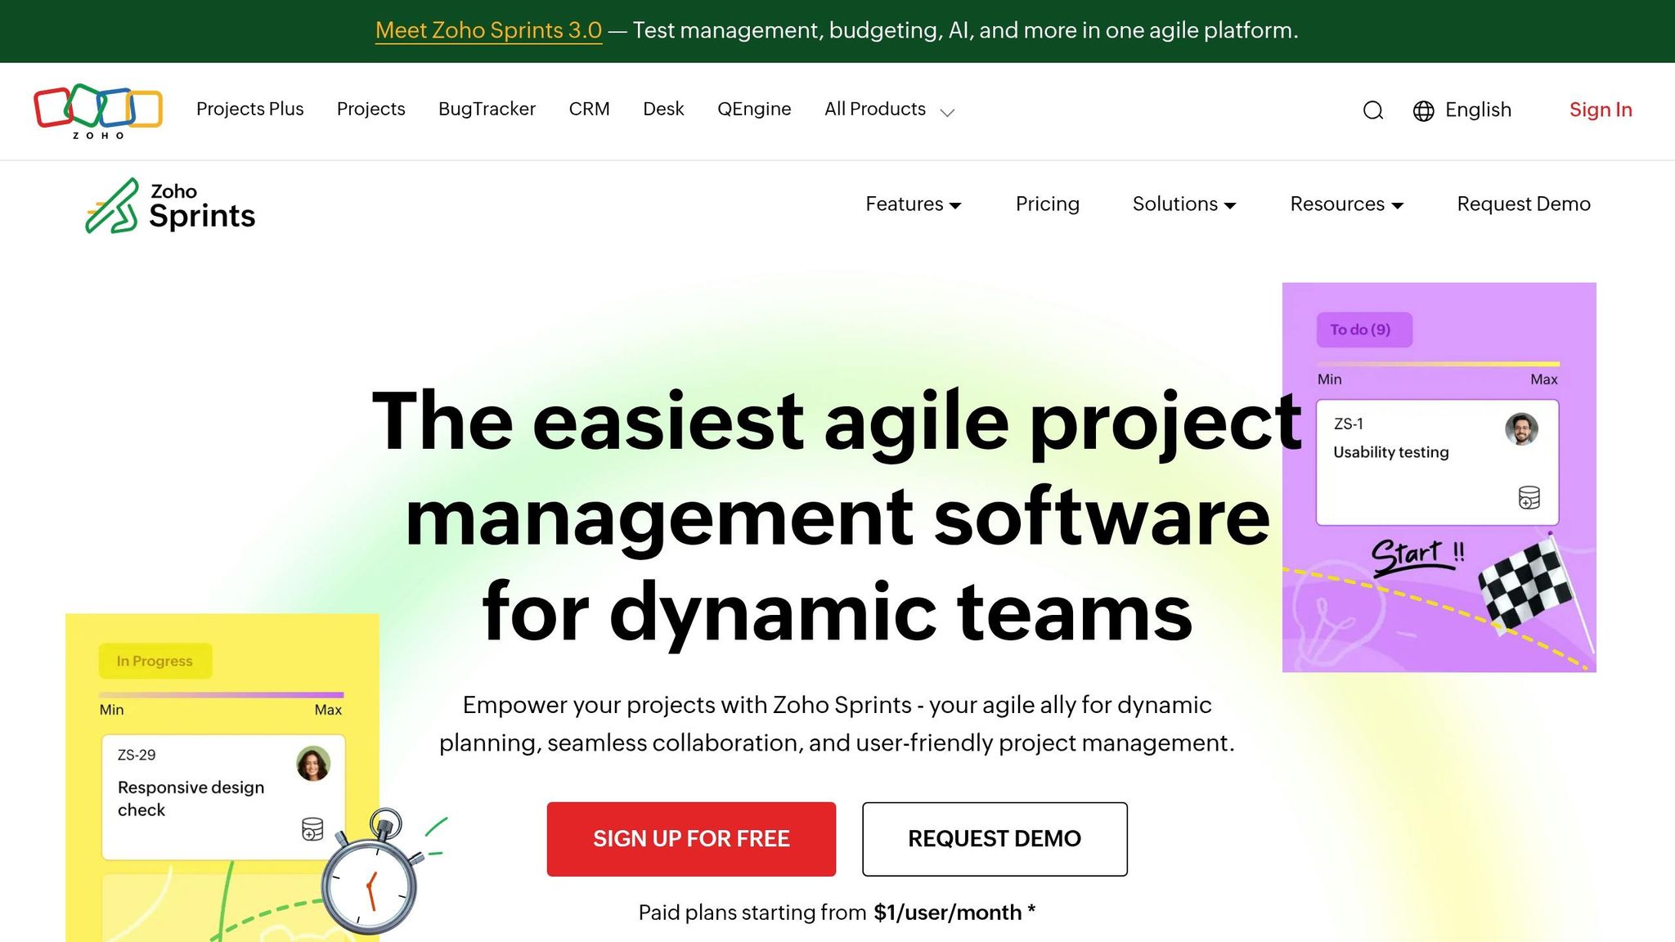Image resolution: width=1675 pixels, height=942 pixels.
Task: Go to Desk product
Action: coord(663,110)
